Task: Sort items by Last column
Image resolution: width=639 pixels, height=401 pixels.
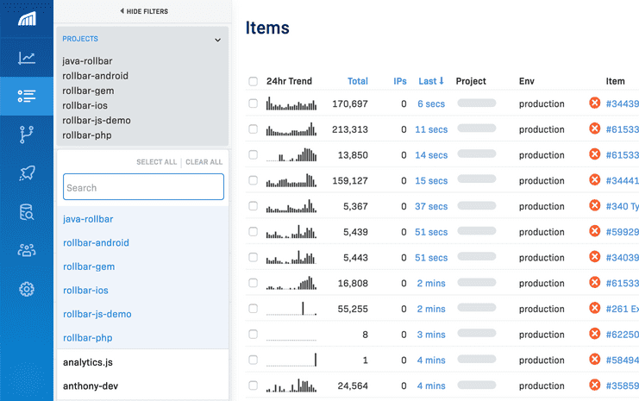Action: coord(430,81)
